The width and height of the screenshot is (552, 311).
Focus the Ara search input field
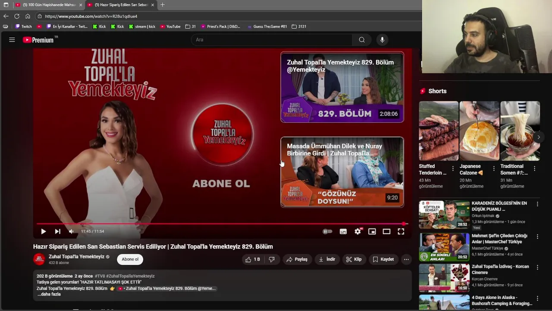tap(272, 40)
